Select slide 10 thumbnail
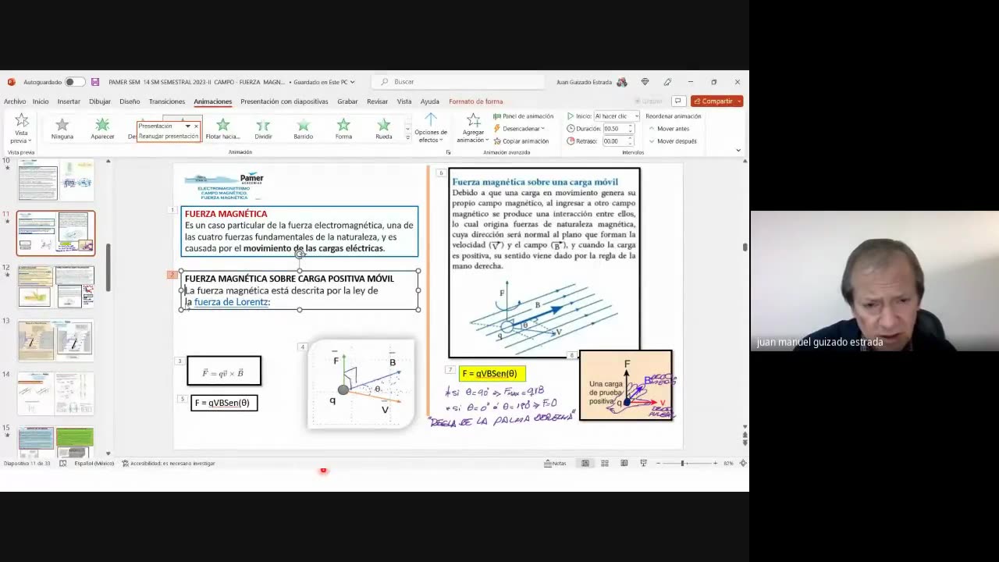The image size is (999, 562). [56, 180]
